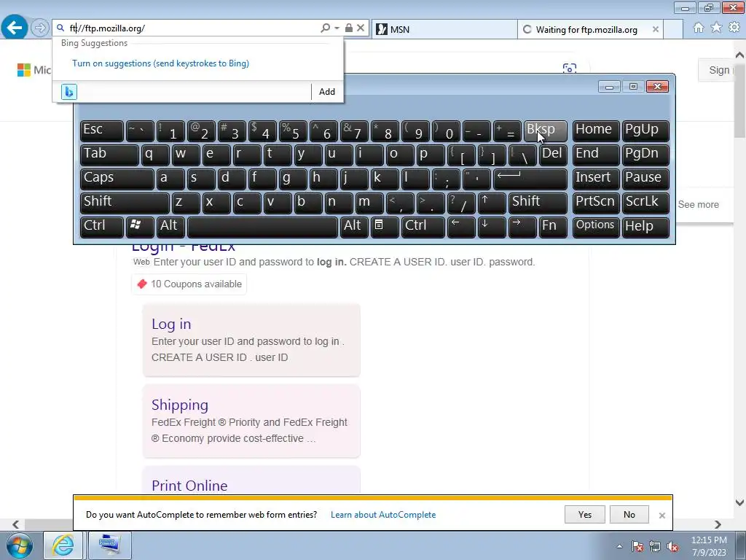Tap the Enter arrow key on keyboard
746x560 pixels.
click(530, 179)
